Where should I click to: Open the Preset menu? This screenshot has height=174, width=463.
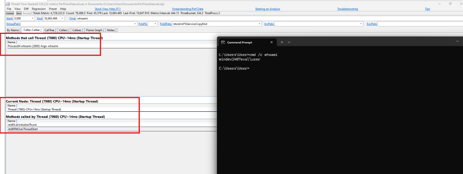click(x=53, y=9)
